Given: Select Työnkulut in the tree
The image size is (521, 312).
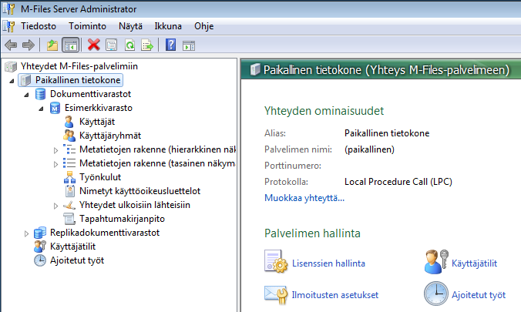Looking at the screenshot, I should (100, 177).
